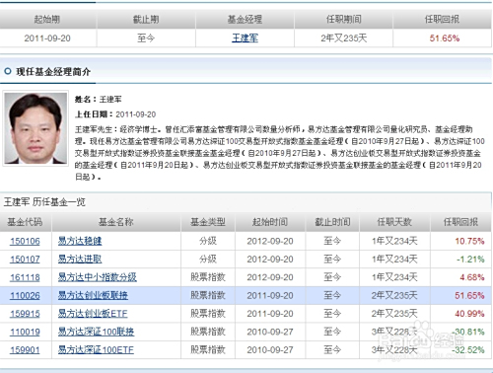The width and height of the screenshot is (493, 373).
Task: Open fund 易方达深证100ETF link
Action: click(96, 349)
